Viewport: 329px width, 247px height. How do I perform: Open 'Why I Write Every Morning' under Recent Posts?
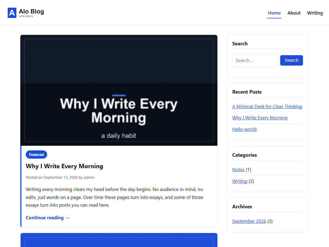click(x=260, y=118)
